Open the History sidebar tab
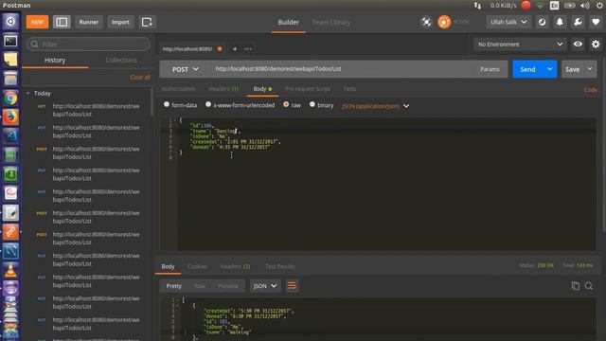 pyautogui.click(x=55, y=60)
